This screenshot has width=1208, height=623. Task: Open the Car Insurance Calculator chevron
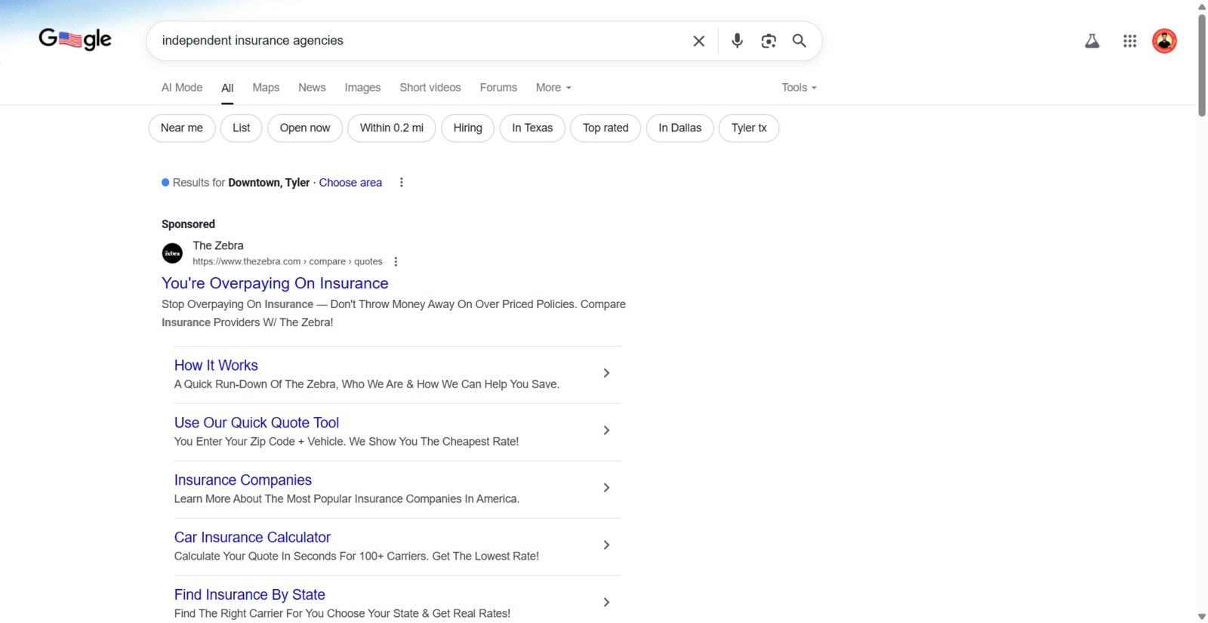click(606, 545)
